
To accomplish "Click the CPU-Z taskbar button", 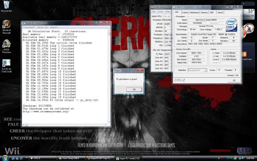I will (x=42, y=159).
